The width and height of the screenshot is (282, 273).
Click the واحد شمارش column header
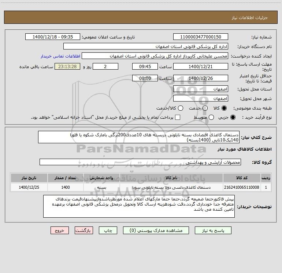tap(101, 178)
